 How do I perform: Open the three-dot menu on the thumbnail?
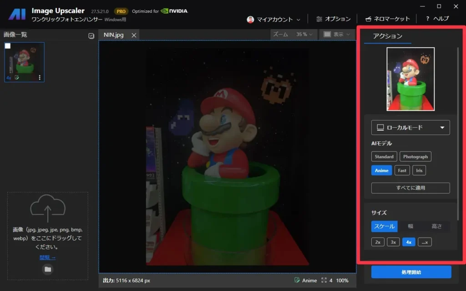tap(40, 78)
